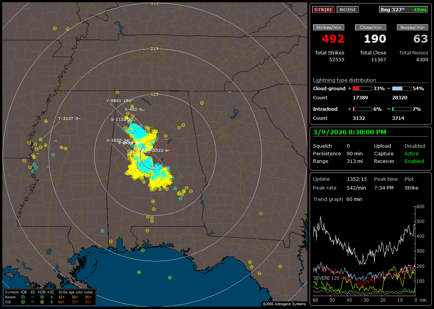Viewport: 434px width, 309px height.
Task: Click the Bng 327° 49mi bearing readout
Action: click(403, 10)
